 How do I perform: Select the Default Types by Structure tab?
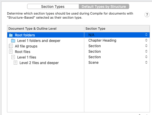tap(104, 6)
